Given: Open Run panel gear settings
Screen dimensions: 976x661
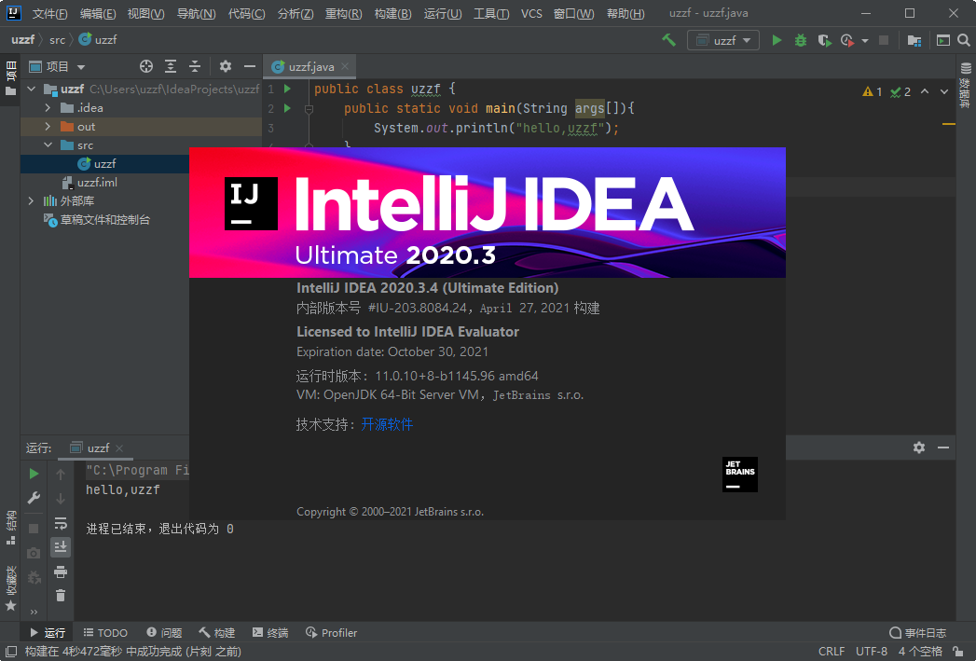Looking at the screenshot, I should 919,448.
